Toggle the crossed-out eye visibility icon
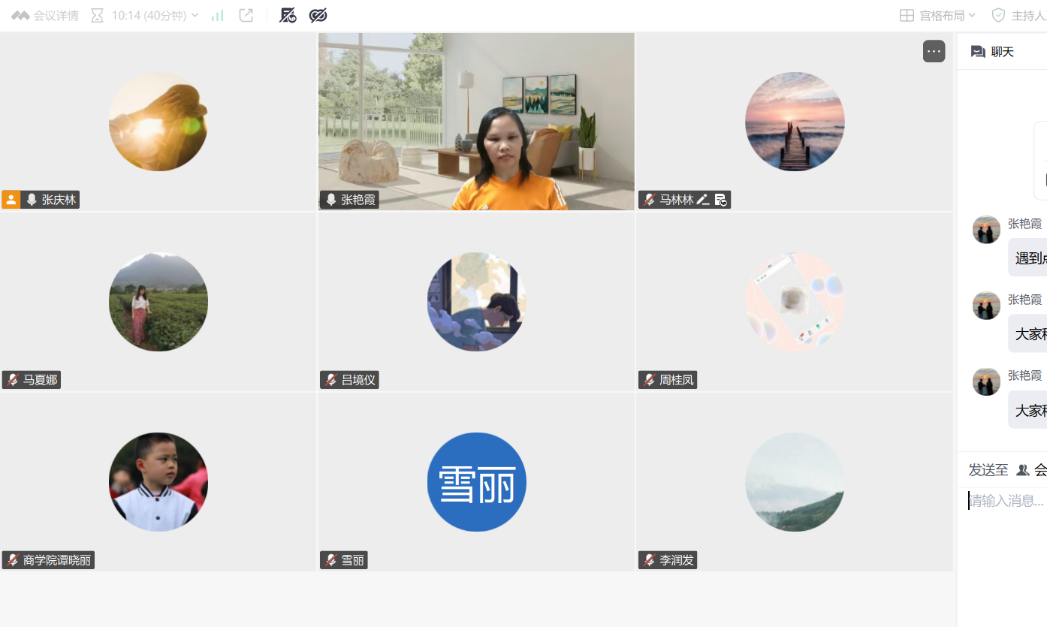Screen dimensions: 1047x627 [318, 15]
